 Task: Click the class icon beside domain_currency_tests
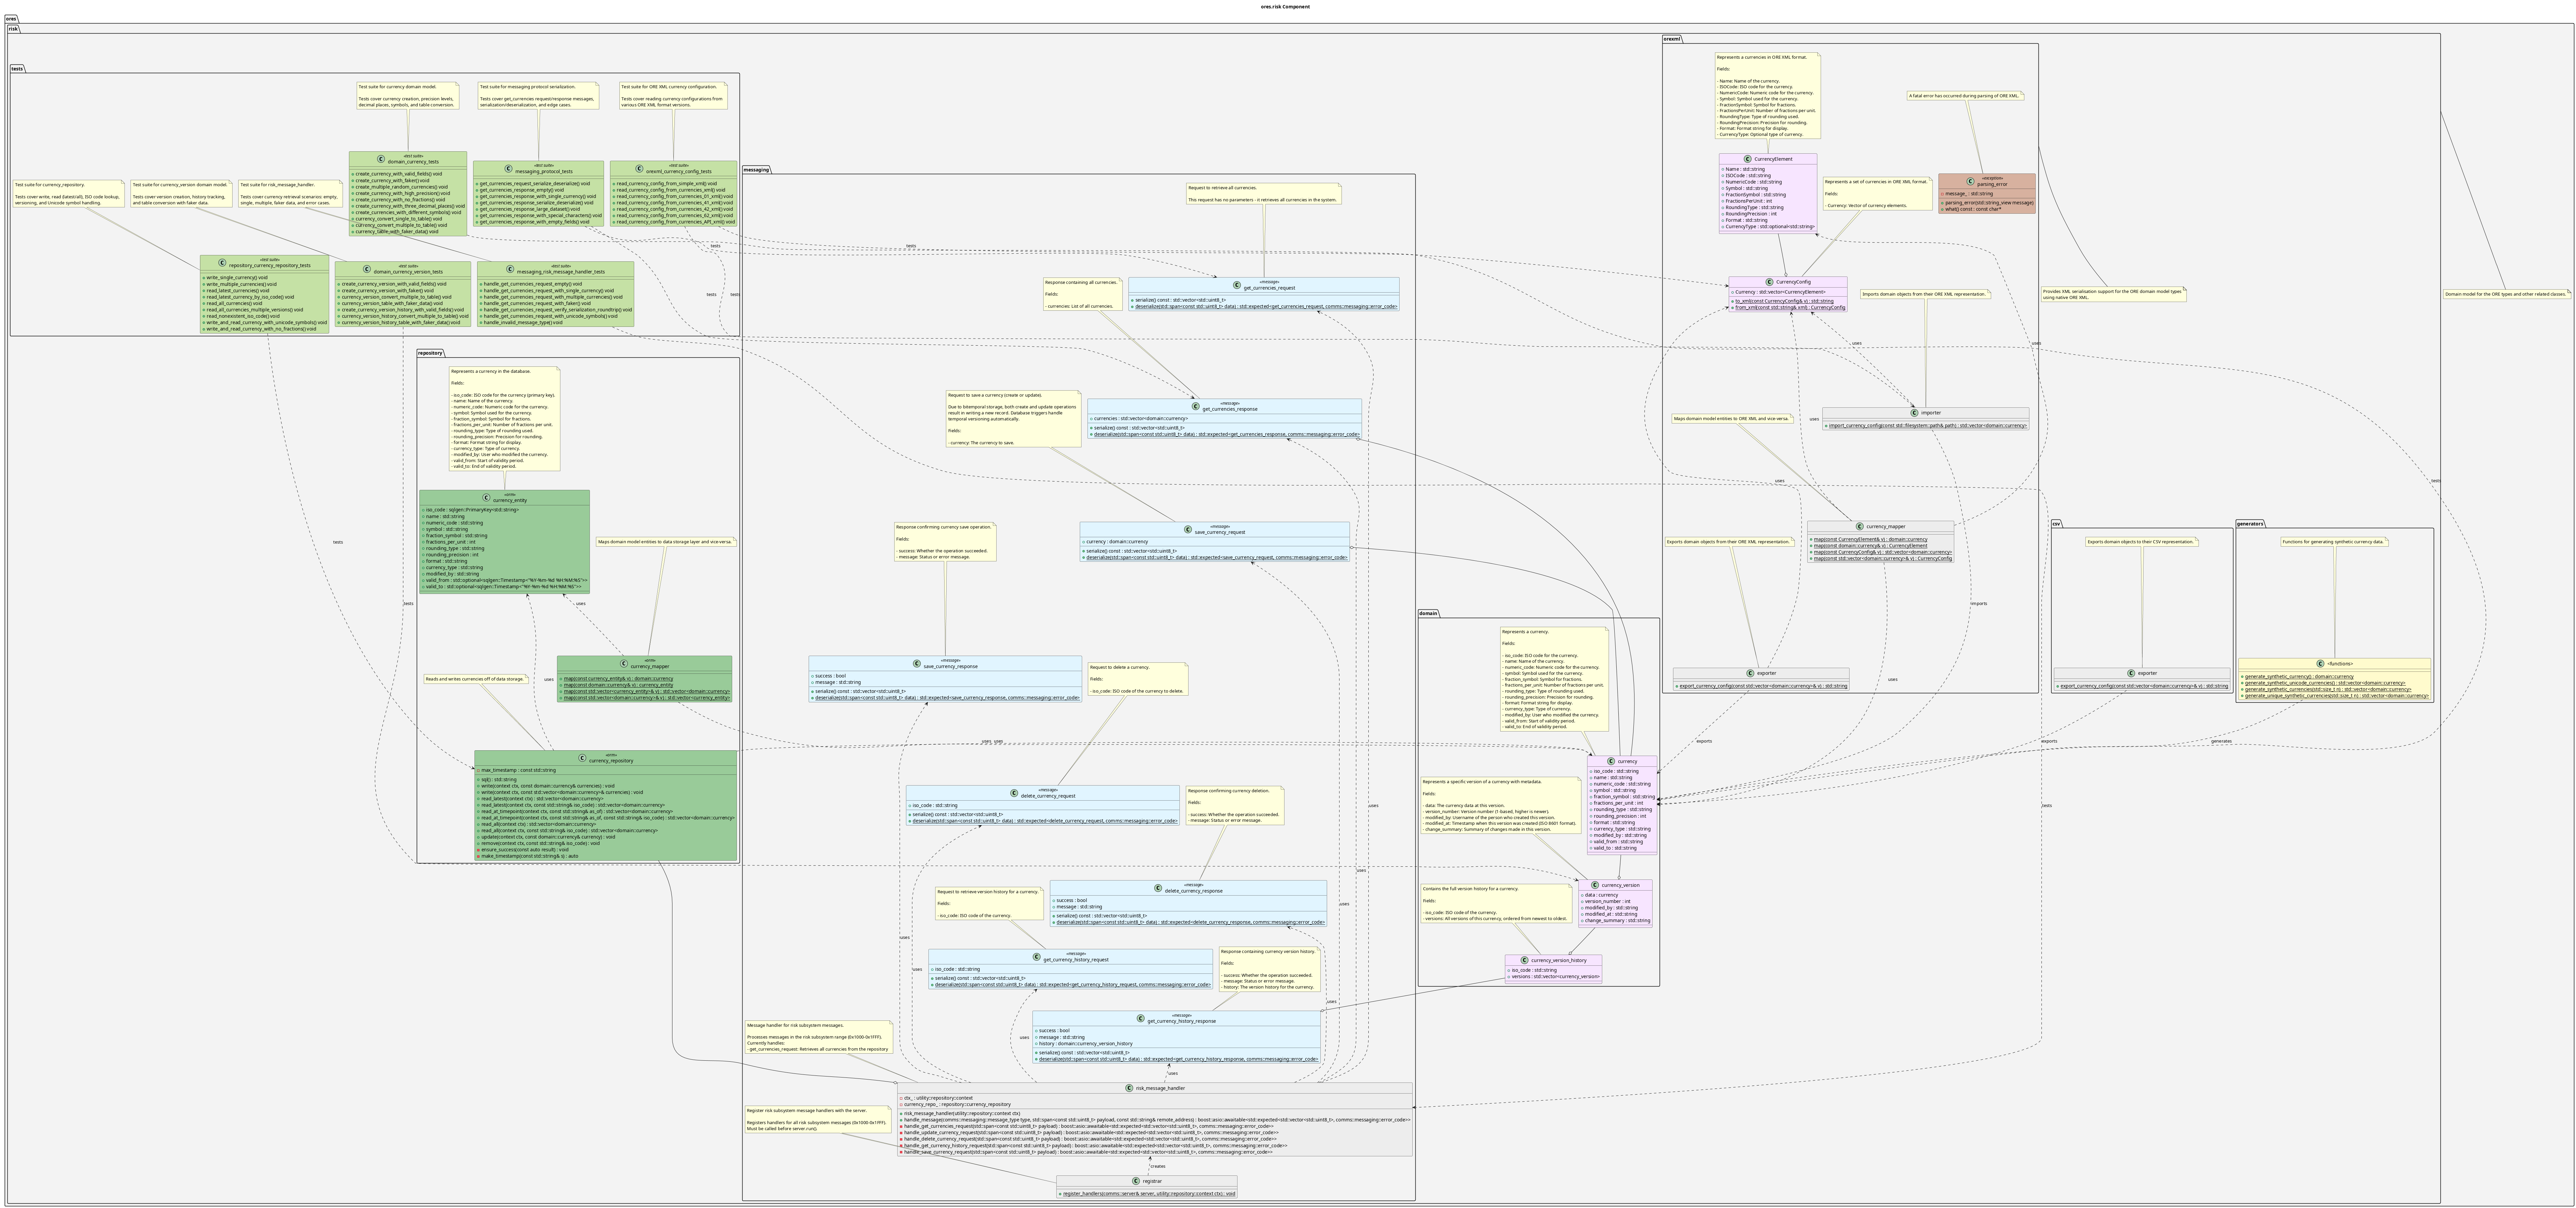click(x=381, y=159)
